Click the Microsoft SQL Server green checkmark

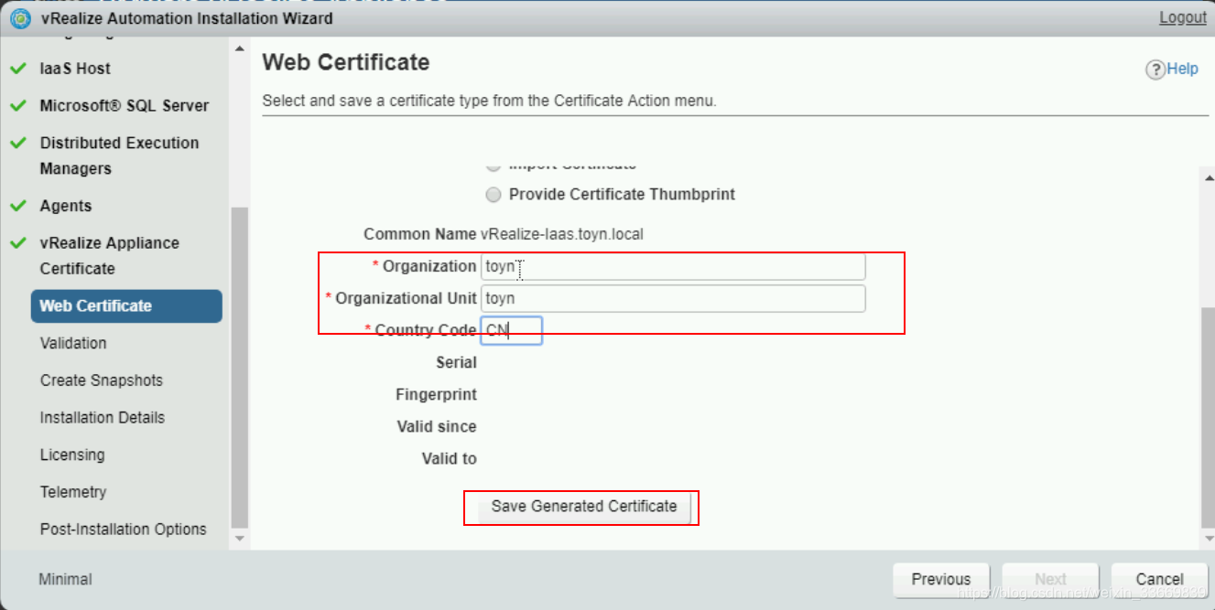click(17, 106)
